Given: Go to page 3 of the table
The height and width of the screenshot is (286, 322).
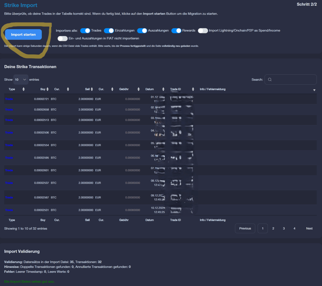Looking at the screenshot, I should [x=284, y=228].
